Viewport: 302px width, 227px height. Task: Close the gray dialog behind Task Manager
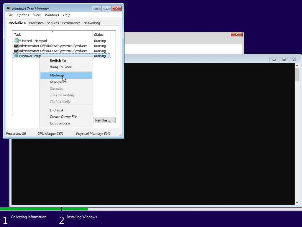237,34
